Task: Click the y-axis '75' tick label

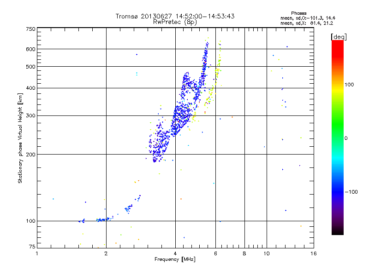Action: (32, 247)
